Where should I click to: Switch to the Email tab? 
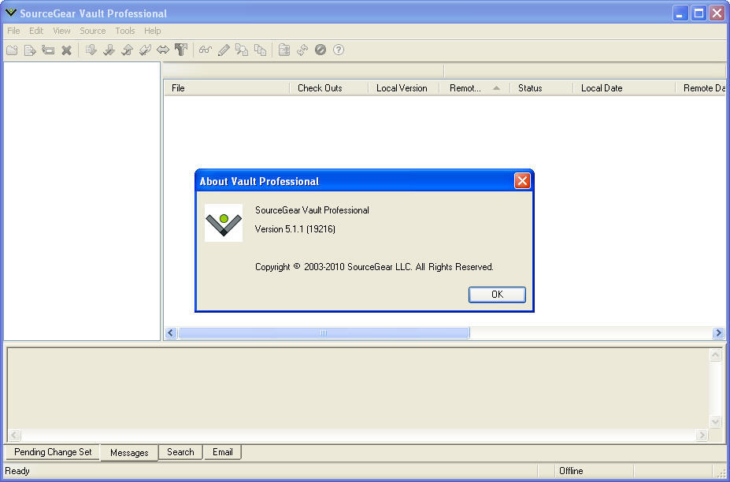[223, 452]
